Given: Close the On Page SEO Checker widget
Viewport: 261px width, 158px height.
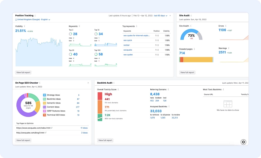Looking at the screenshot, I should (88, 83).
